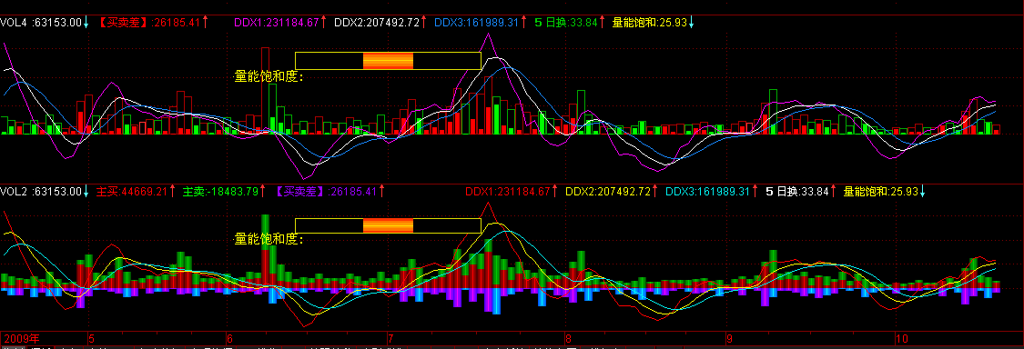This screenshot has height=349, width=1024.
Task: Click magenta DDX1:231184.67 in the VOL4 panel
Action: (276, 22)
